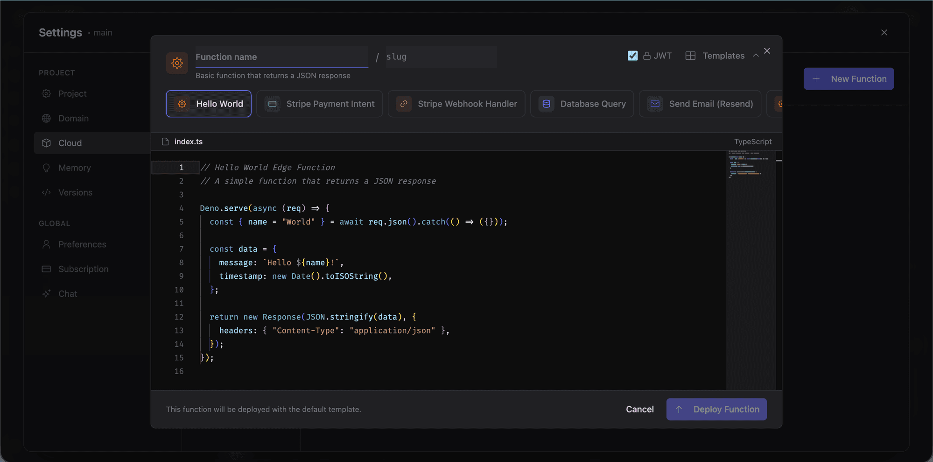The height and width of the screenshot is (462, 933).
Task: Click the credit card icon on Stripe Payment Intent
Action: click(272, 104)
